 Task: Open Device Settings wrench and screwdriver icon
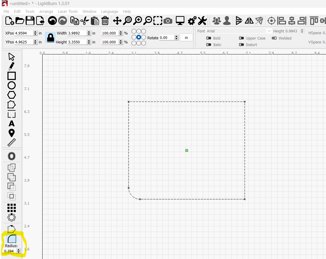[x=202, y=21]
